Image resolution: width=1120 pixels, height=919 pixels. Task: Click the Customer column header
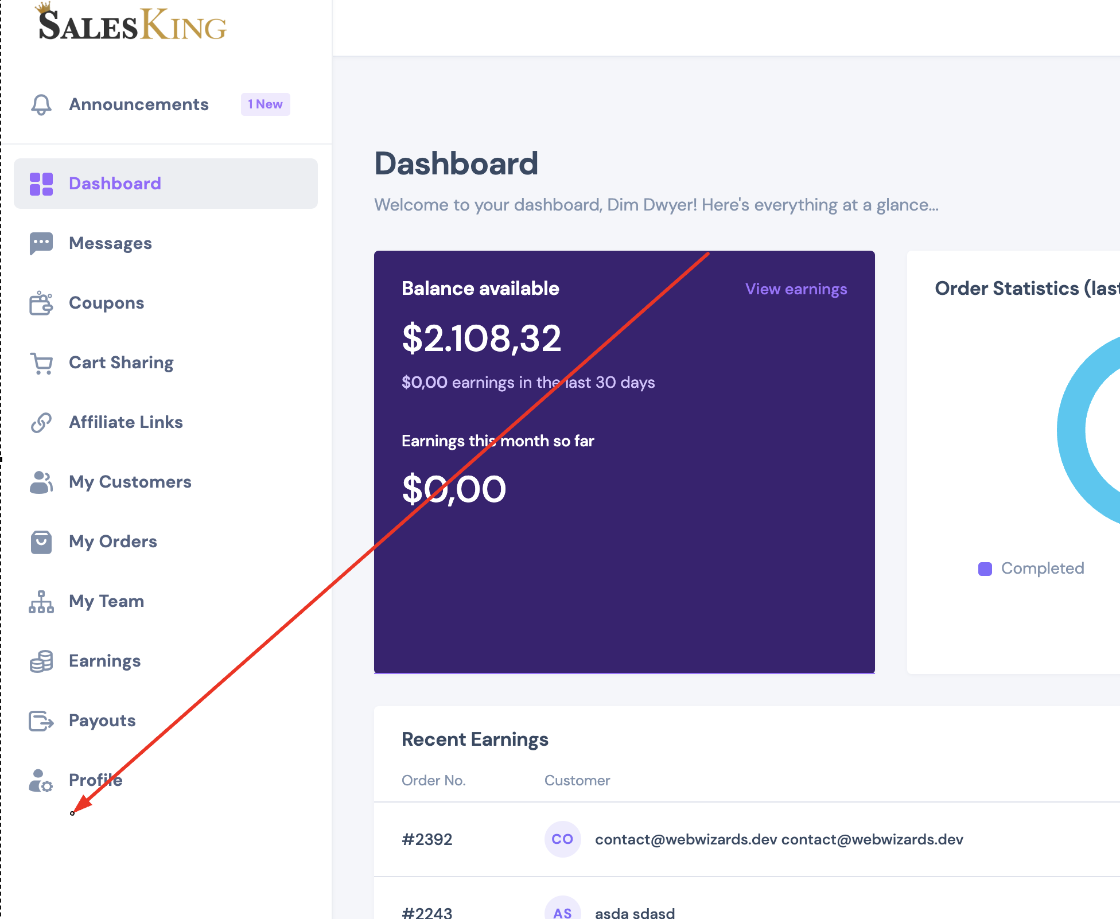click(577, 781)
